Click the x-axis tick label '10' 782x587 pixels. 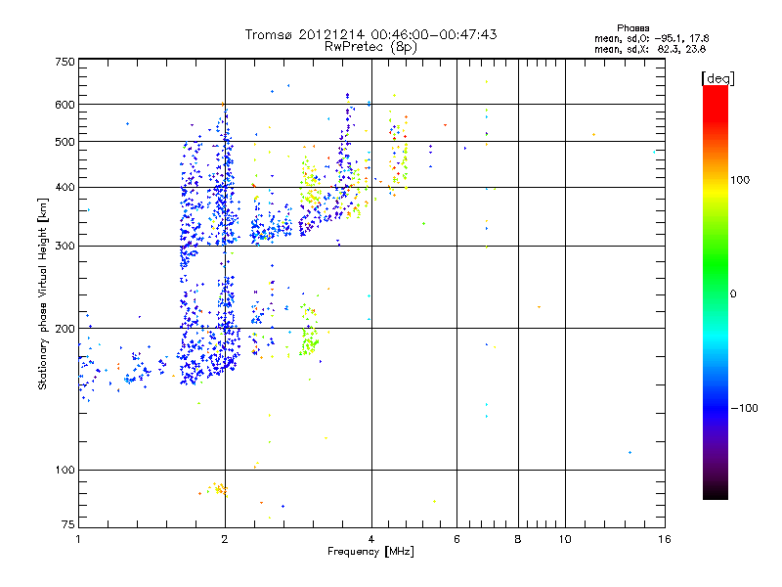[x=565, y=539]
